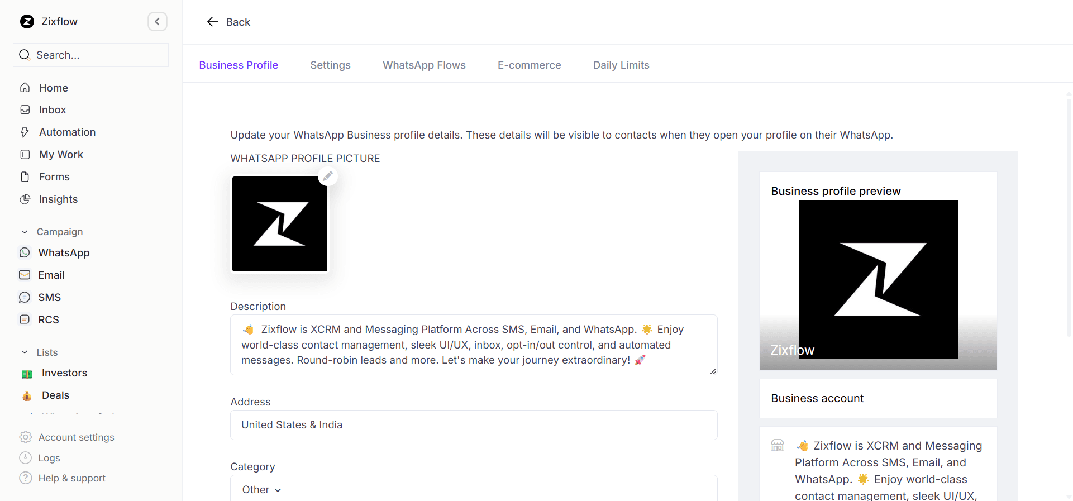The width and height of the screenshot is (1073, 501).
Task: Click the Home house icon
Action: (x=25, y=88)
